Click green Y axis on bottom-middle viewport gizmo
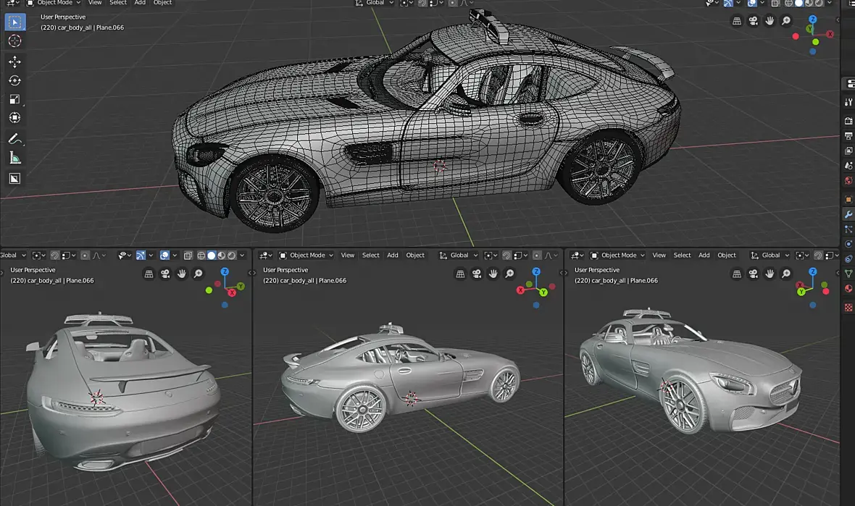 543,292
